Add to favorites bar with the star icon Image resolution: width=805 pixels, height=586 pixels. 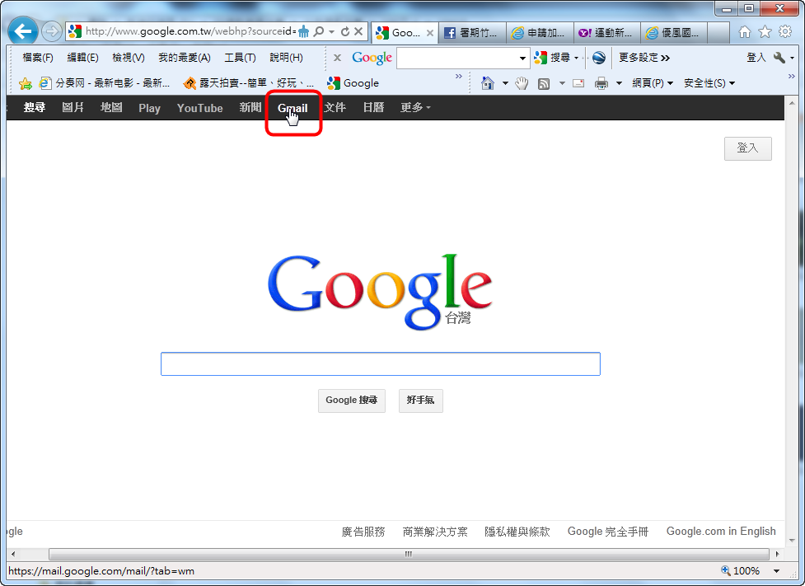coord(26,83)
